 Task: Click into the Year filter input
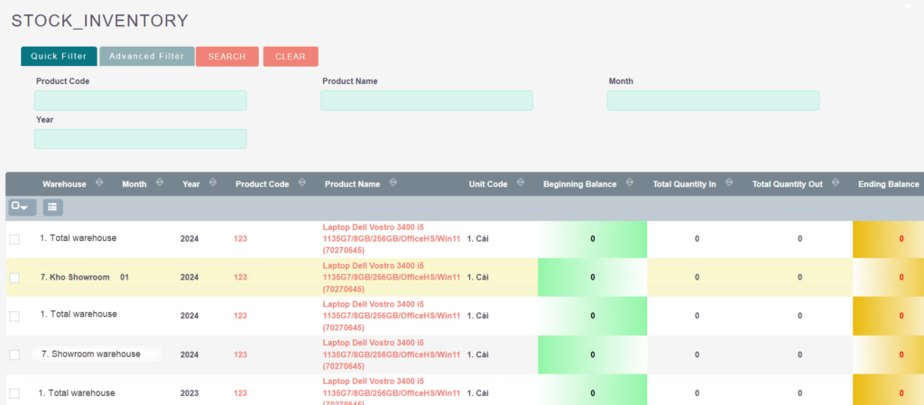140,139
